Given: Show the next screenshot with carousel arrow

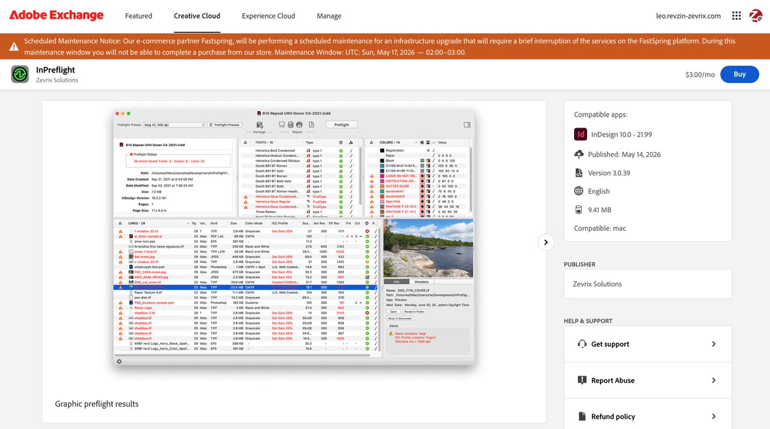Looking at the screenshot, I should pos(546,242).
